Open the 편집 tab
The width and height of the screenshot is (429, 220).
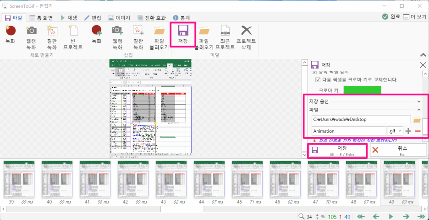[93, 18]
